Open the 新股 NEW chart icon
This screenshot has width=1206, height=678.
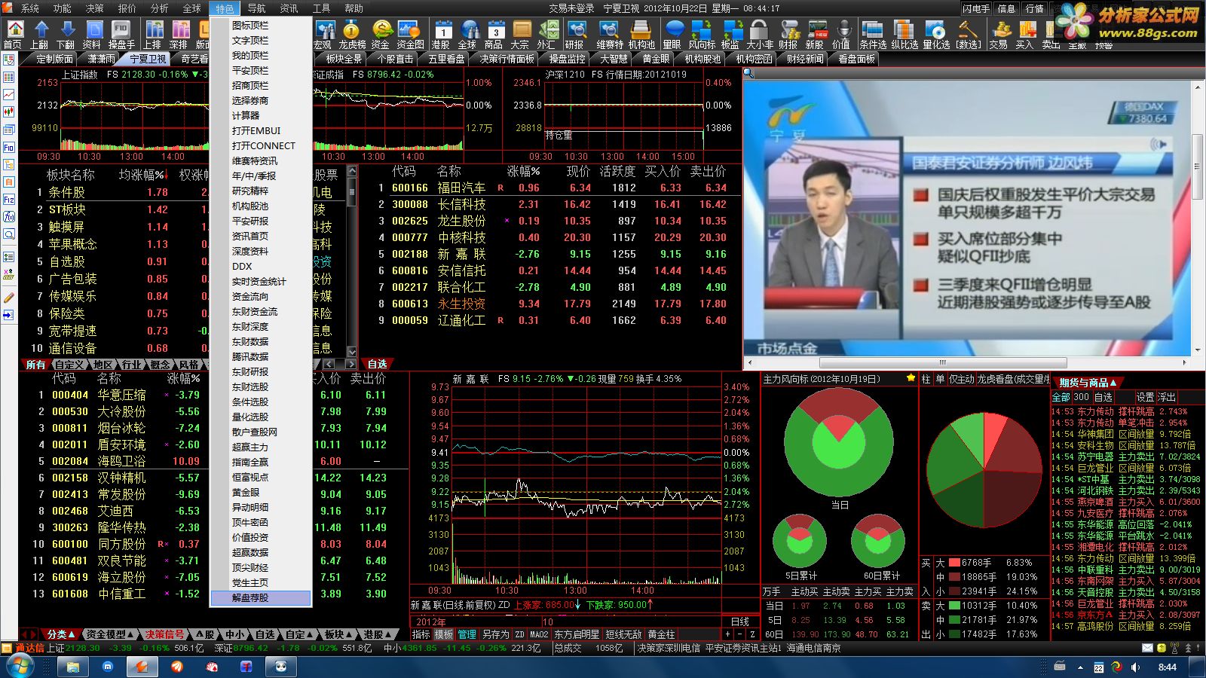[816, 35]
